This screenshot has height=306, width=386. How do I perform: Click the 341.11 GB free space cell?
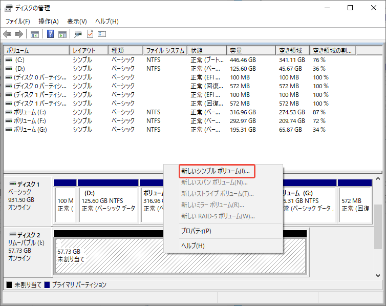[x=292, y=60]
